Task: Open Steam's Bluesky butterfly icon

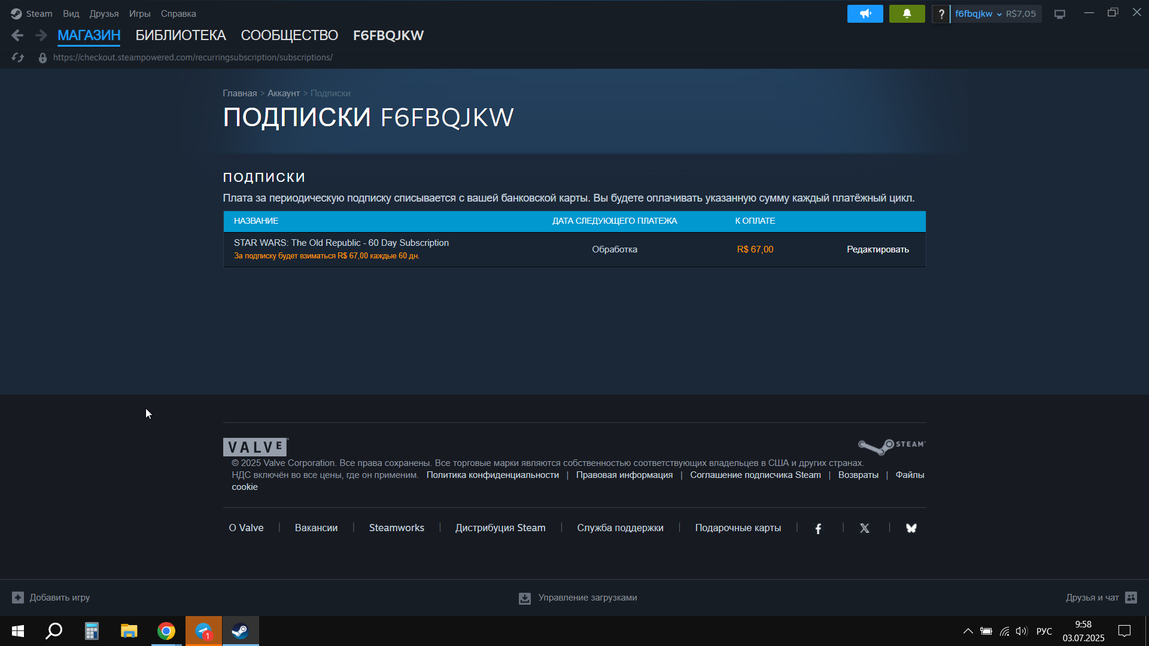Action: click(911, 528)
